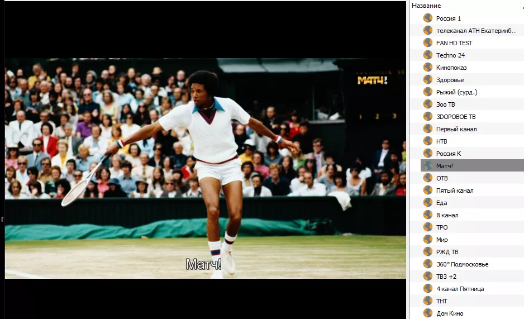The height and width of the screenshot is (319, 524).
Task: Click the globe icon beside Пятый канал
Action: pos(428,190)
